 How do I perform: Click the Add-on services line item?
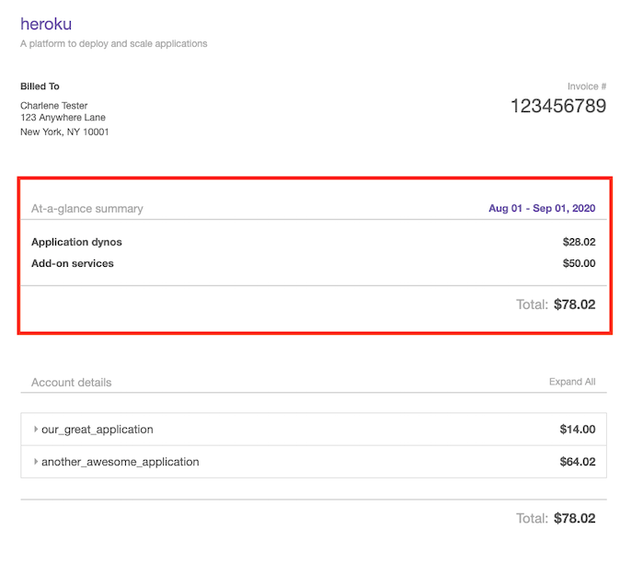click(73, 264)
